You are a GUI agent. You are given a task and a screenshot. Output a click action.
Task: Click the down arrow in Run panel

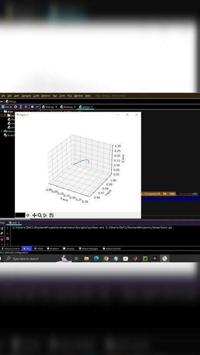7,233
